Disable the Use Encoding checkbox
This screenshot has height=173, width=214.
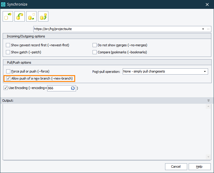(x=6, y=88)
